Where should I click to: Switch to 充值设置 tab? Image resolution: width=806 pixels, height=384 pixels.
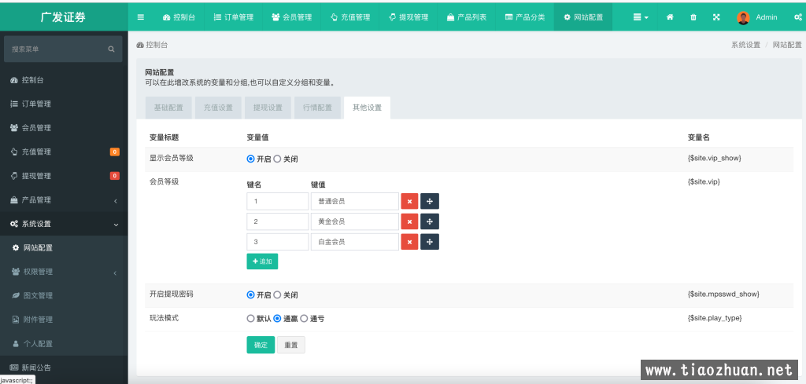218,108
